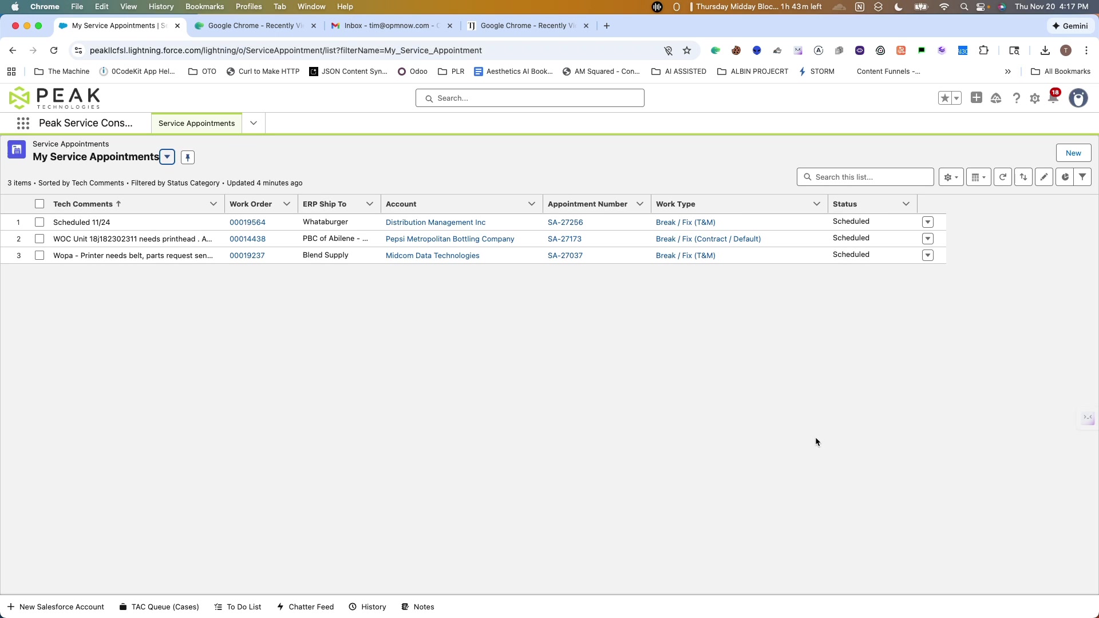Open Salesforce Help question mark

[x=1017, y=98]
